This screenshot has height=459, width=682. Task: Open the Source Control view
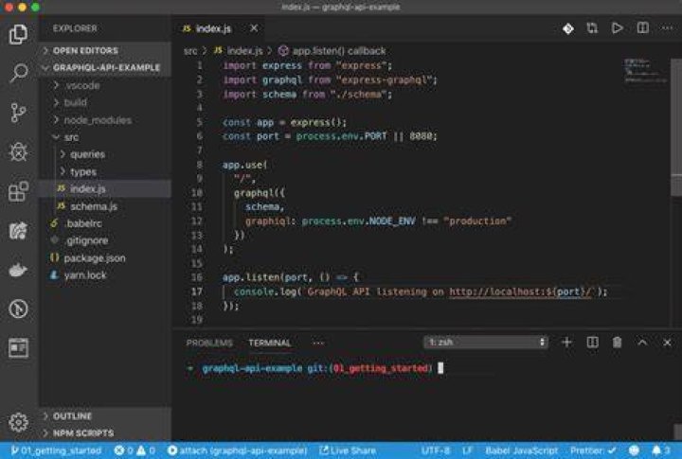coord(18,113)
